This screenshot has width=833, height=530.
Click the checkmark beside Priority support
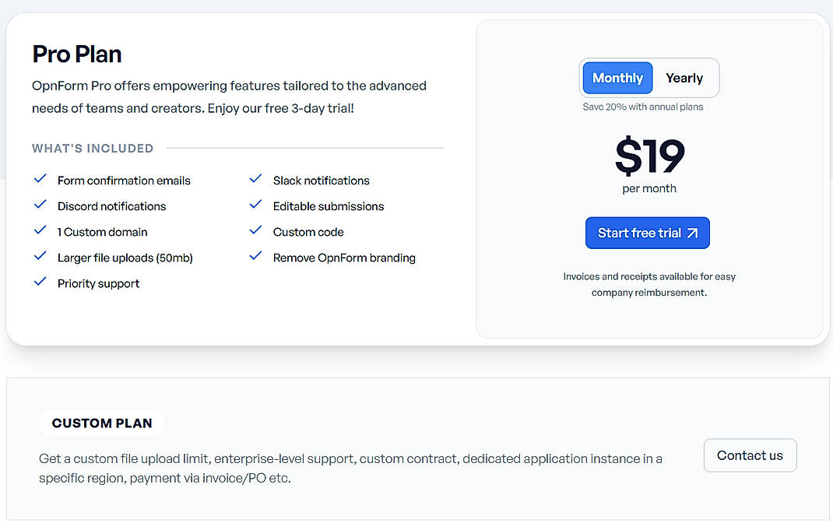pos(40,283)
